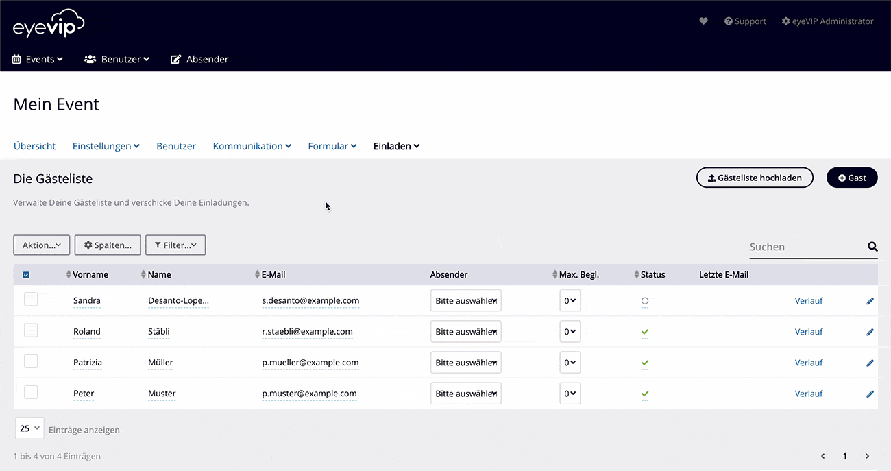The image size is (891, 471).
Task: Expand the 25 entries per page dropdown
Action: (x=29, y=428)
